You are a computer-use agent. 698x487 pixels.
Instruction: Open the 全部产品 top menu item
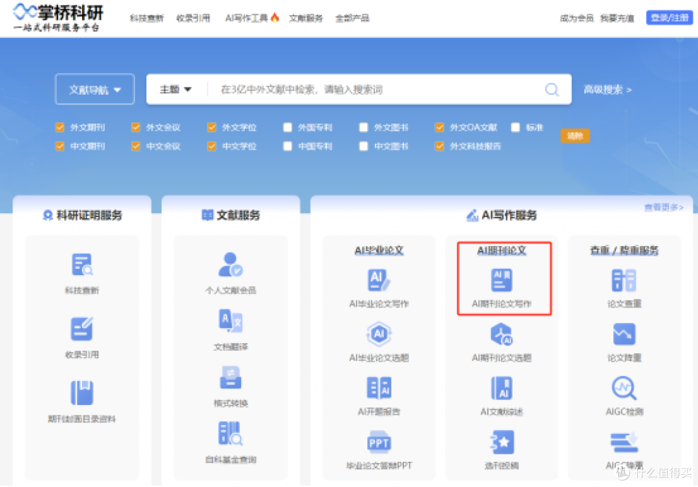[352, 18]
